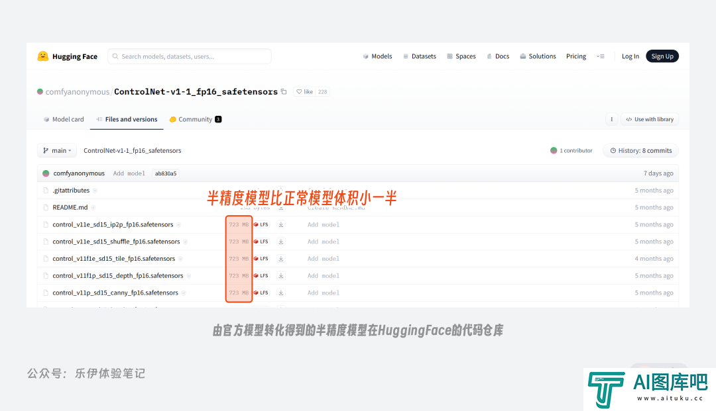
Task: Switch to the Files and versions tab
Action: [127, 119]
